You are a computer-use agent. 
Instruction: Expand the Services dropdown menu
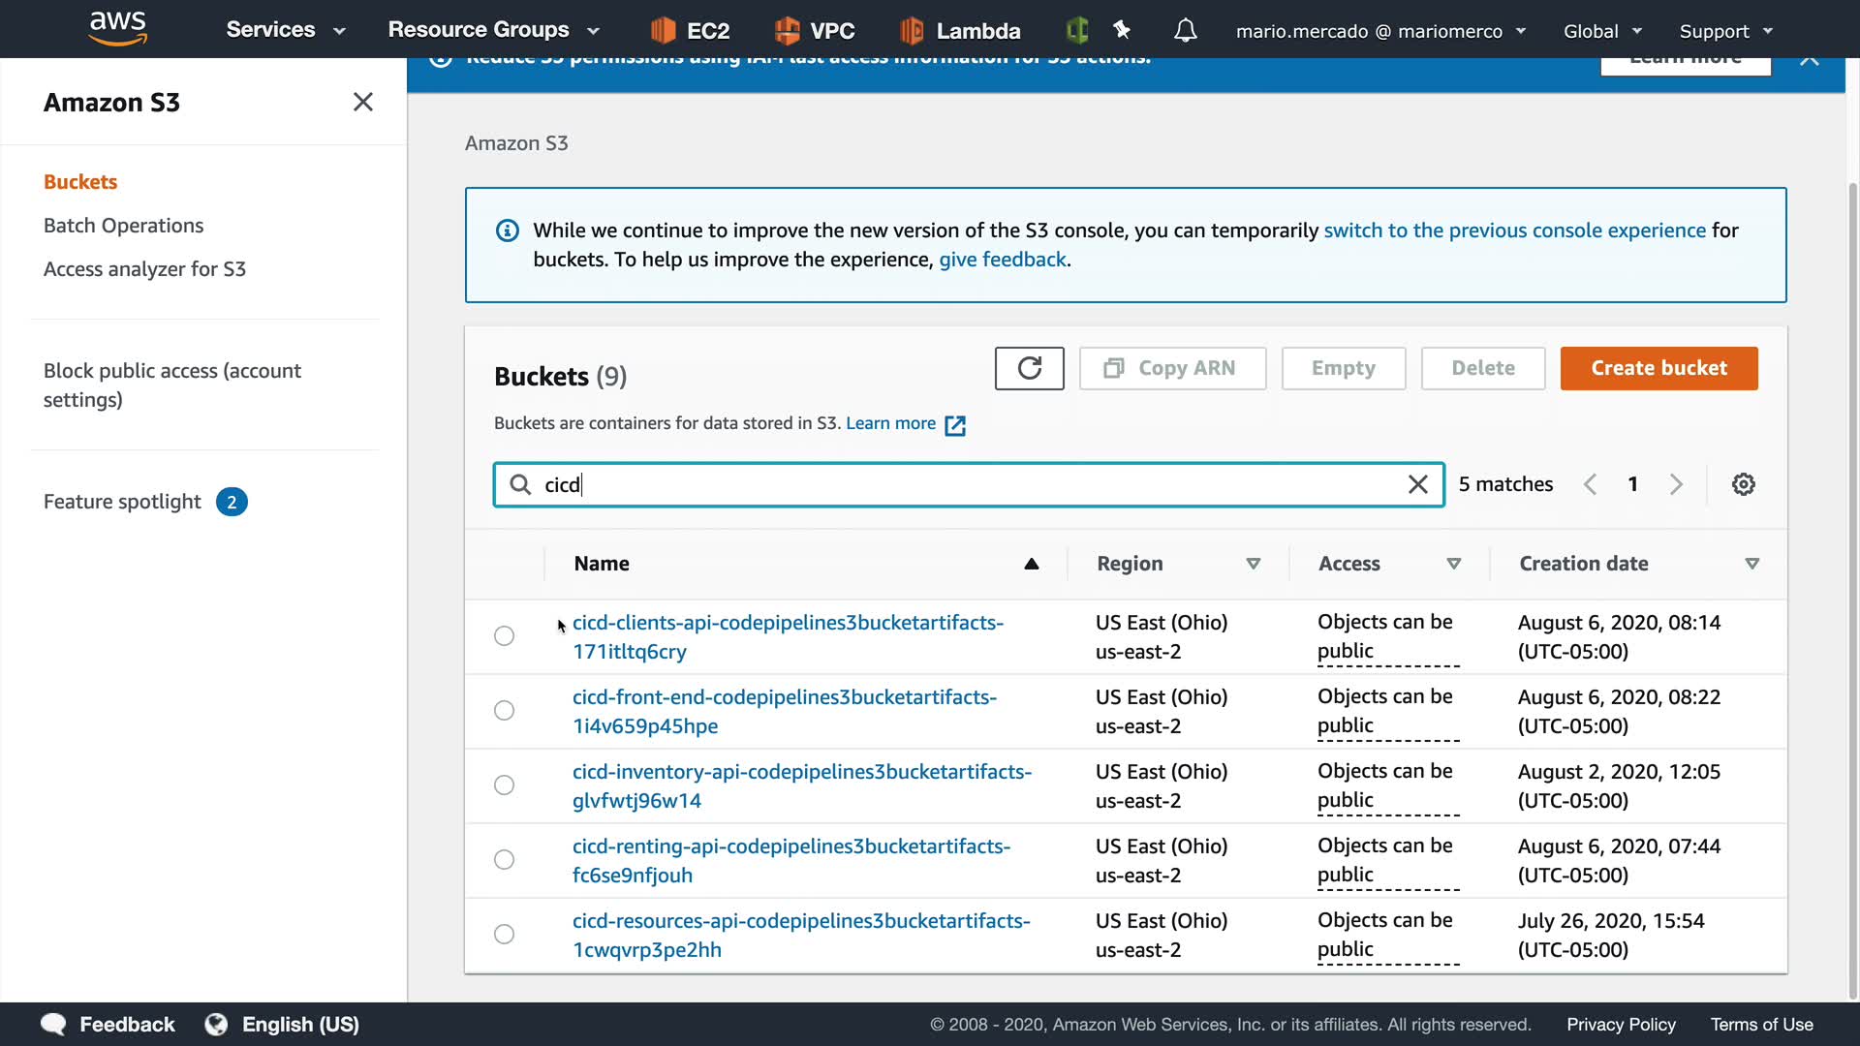pos(285,30)
